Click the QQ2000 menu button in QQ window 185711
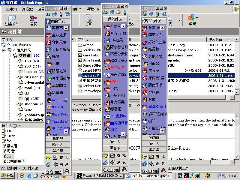 [x=150, y=171]
